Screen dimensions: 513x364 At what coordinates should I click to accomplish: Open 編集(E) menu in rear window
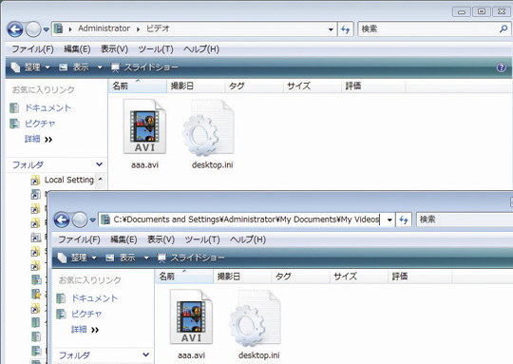pos(77,49)
